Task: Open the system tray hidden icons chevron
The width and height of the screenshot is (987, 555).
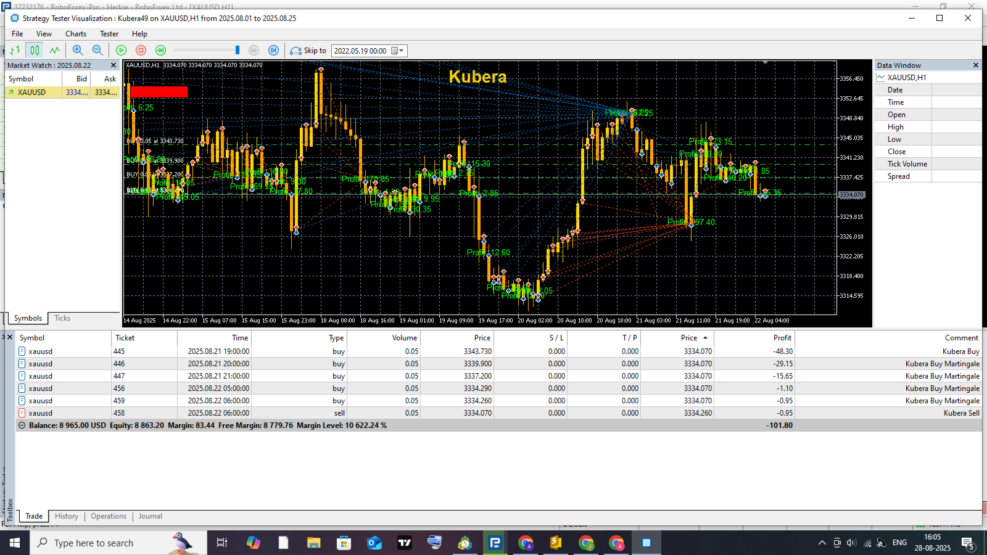Action: 822,543
